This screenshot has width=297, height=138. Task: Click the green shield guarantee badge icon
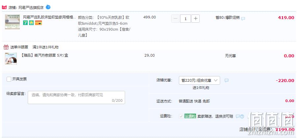click(x=31, y=23)
